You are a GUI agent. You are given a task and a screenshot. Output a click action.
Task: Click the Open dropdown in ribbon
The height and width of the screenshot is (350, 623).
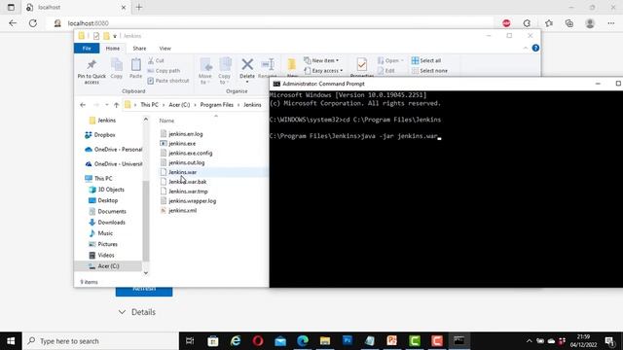(390, 60)
